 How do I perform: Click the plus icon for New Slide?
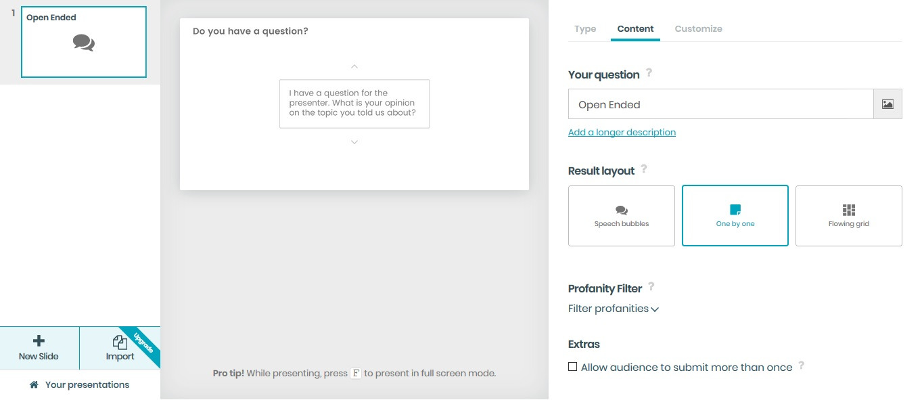coord(39,341)
